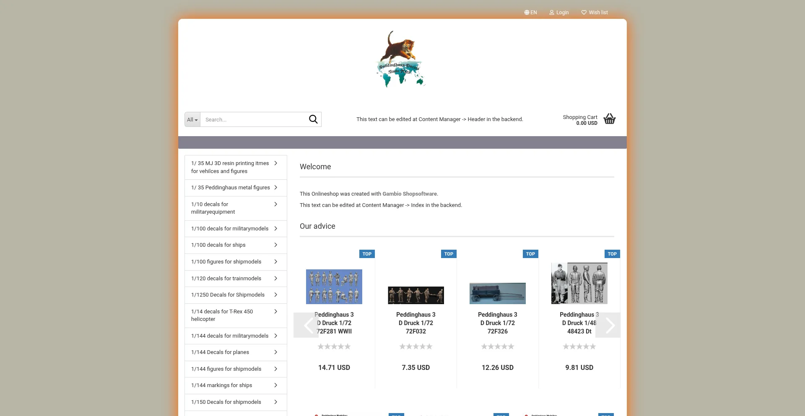Viewport: 805px width, 416px height.
Task: Open Peddinghaus 3 D Druck 1/72 72F032 title
Action: tap(416, 323)
